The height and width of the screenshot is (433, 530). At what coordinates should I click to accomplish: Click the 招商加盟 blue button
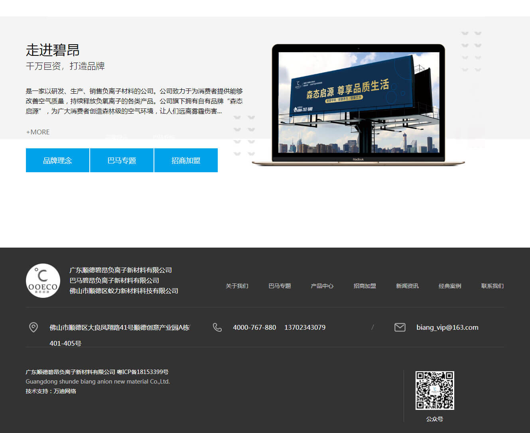(186, 160)
